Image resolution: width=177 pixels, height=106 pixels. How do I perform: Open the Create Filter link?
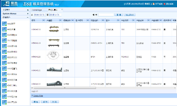tap(38, 96)
